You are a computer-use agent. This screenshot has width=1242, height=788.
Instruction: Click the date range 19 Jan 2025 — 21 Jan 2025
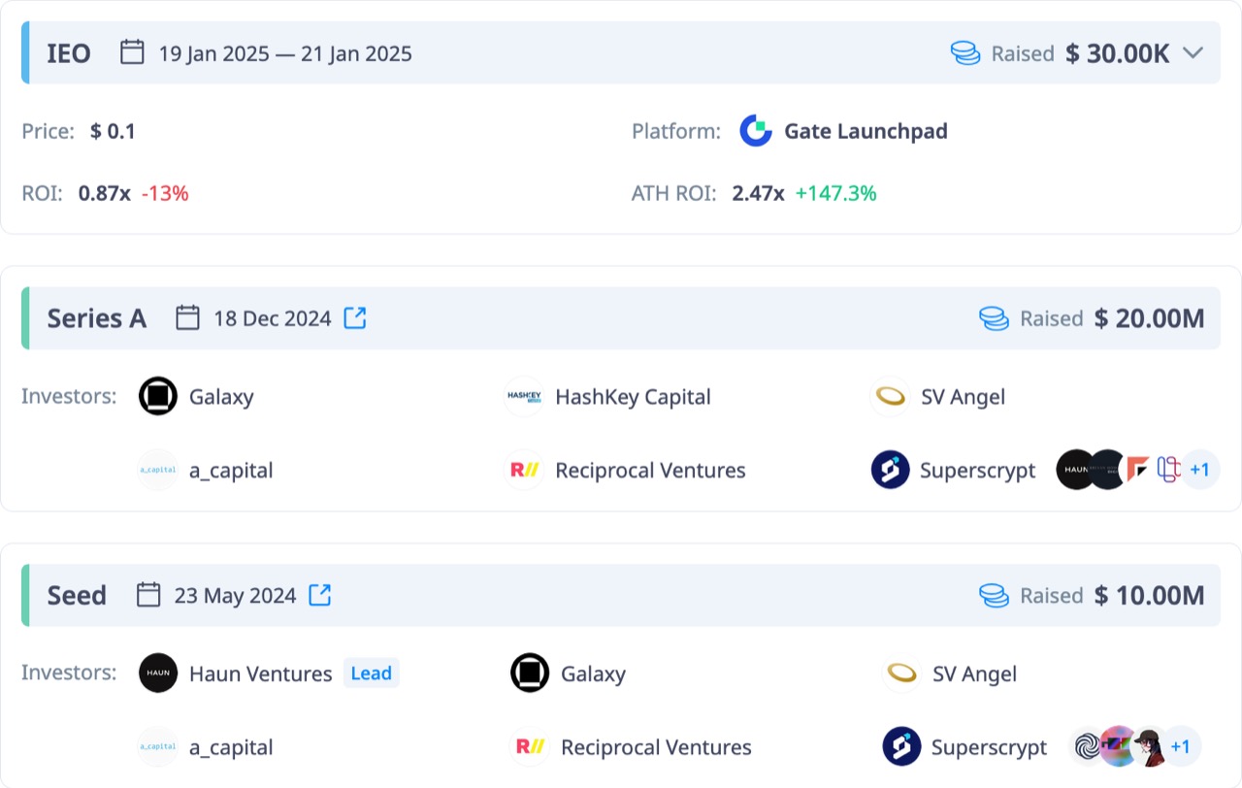click(285, 53)
